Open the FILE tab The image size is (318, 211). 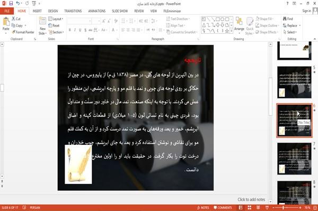(7, 11)
